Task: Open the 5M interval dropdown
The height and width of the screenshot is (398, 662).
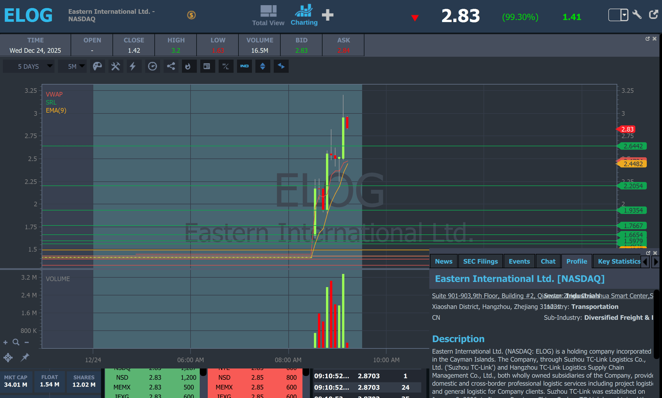Action: click(72, 66)
